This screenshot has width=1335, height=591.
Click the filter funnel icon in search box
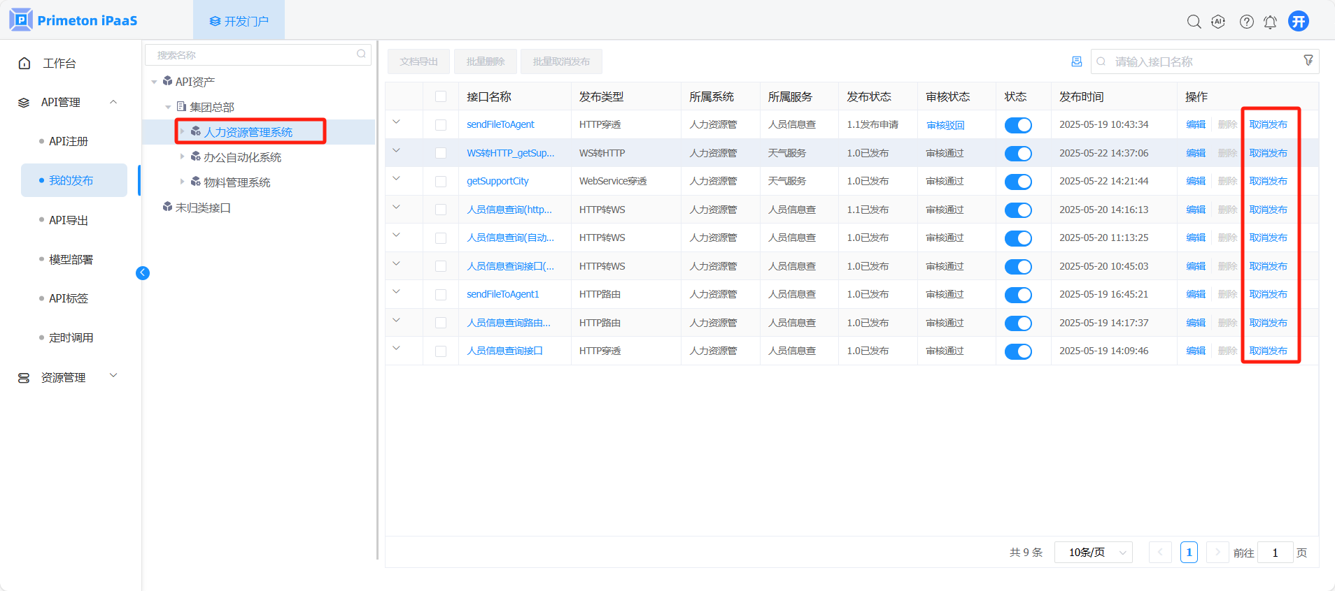[x=1308, y=61]
